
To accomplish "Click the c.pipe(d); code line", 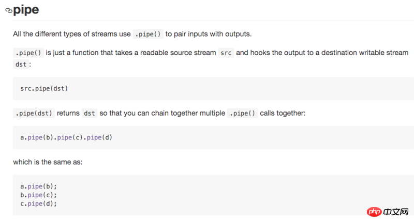I will (38, 203).
